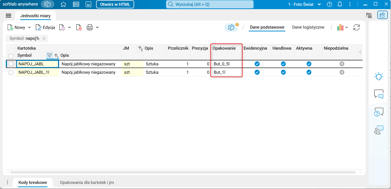
Task: Toggle Aktywna check for NAPOJ_JABL row
Action: point(309,64)
